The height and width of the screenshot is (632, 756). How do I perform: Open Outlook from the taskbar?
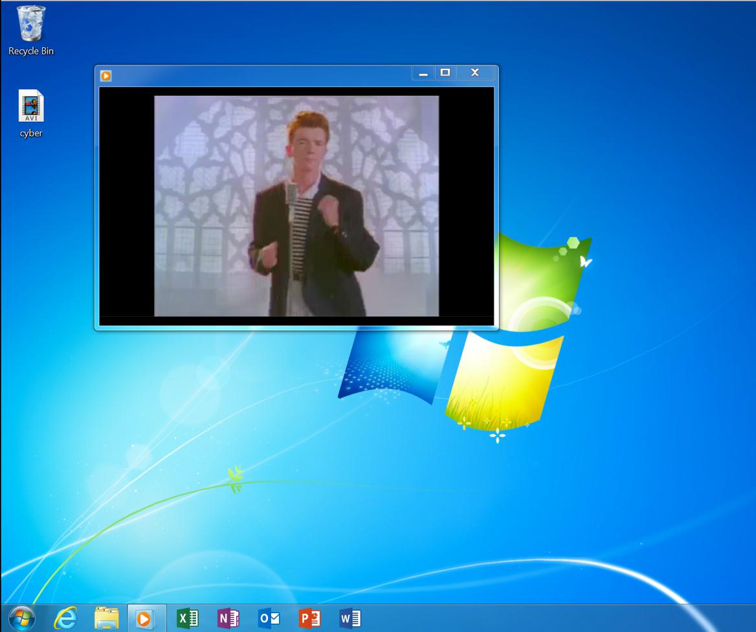pos(269,618)
